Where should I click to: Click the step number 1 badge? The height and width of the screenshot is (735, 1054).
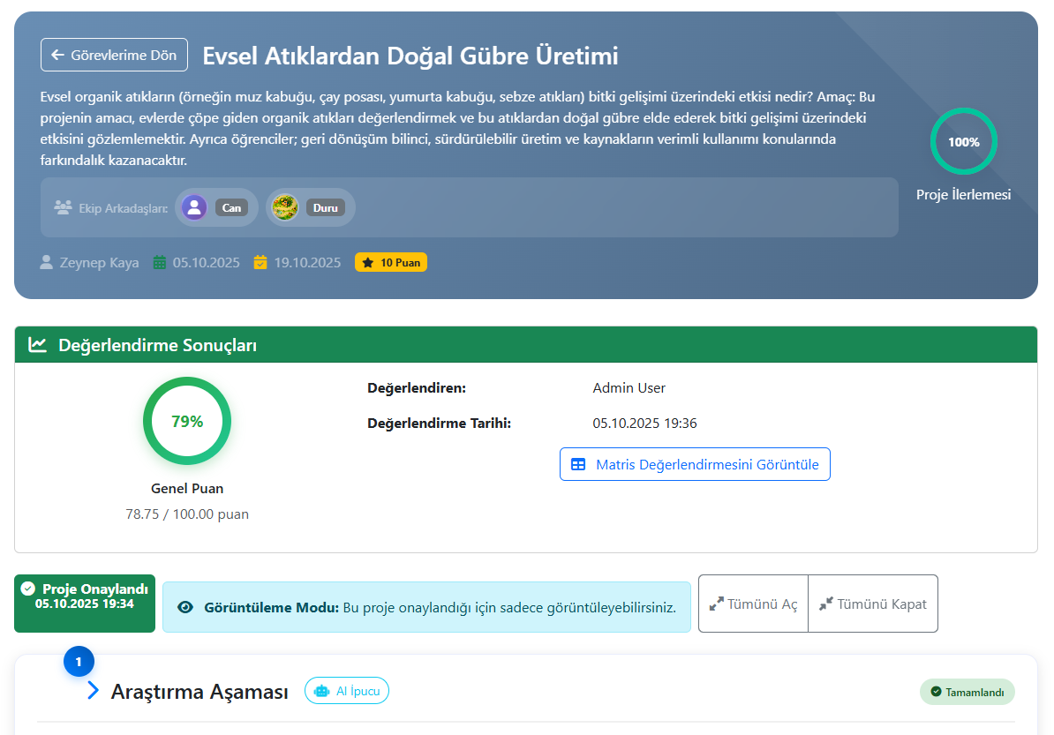tap(79, 661)
